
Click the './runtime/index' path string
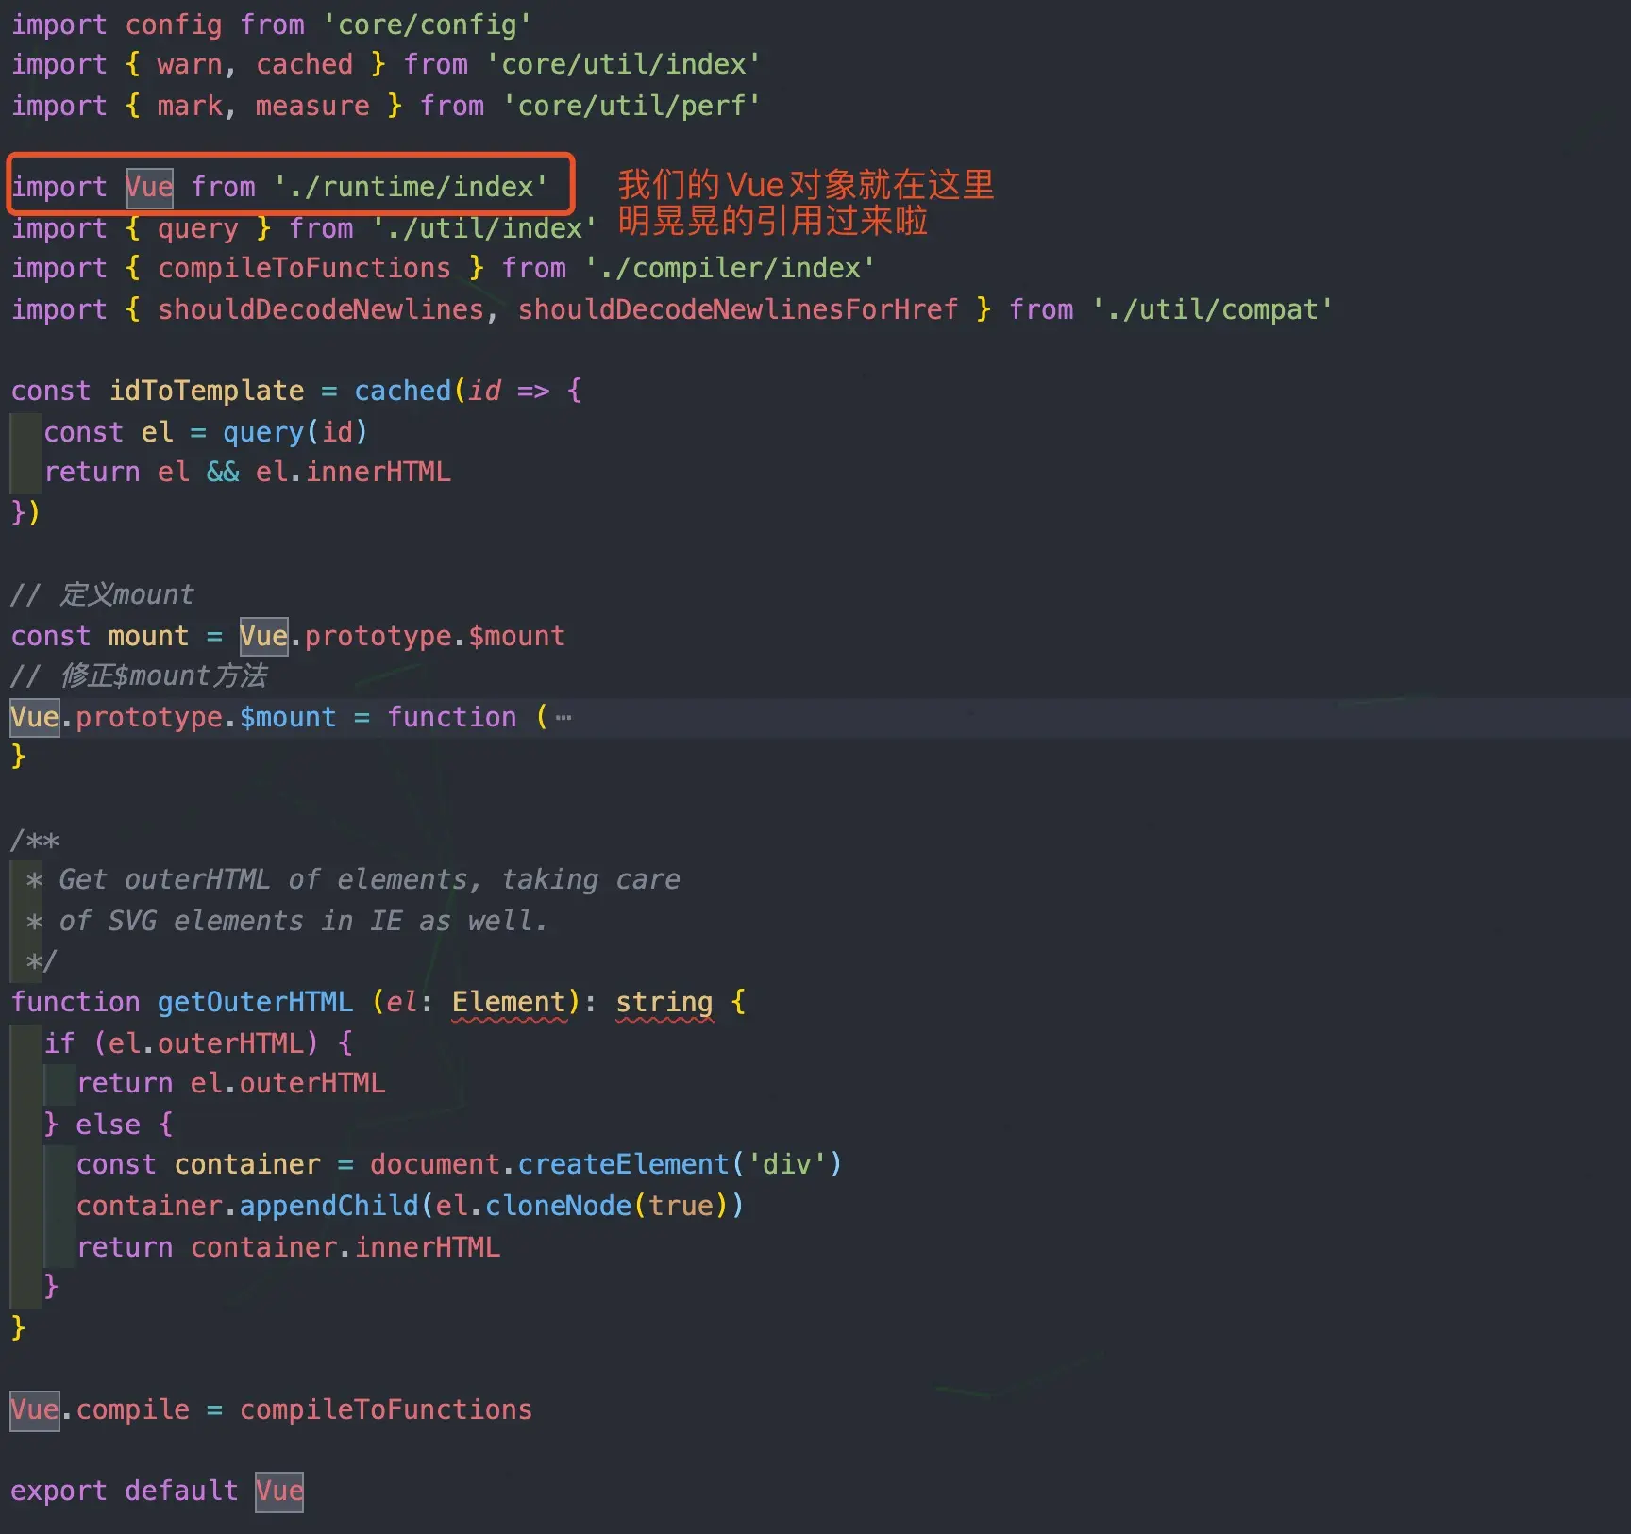coord(412,187)
